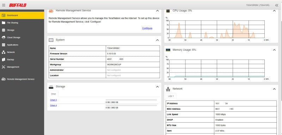Viewport: 282px width, 135px height.
Task: Select the Drive tab in Storage
Action: [x=54, y=94]
